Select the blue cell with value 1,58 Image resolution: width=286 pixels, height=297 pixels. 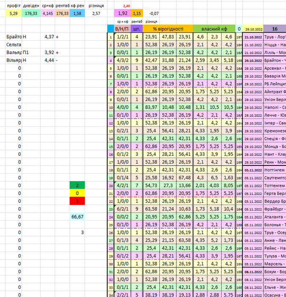(78, 14)
